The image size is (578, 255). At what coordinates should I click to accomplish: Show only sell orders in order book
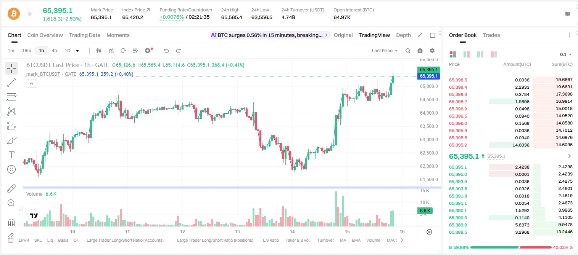494,54
